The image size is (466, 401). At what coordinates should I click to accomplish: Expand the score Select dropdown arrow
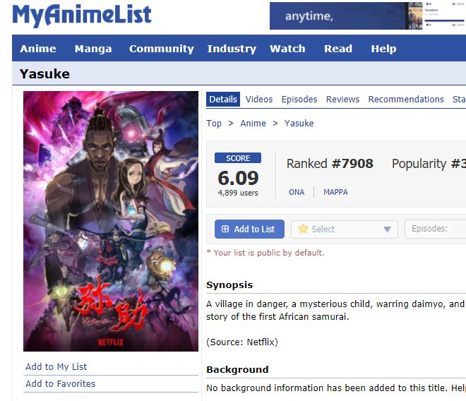point(387,229)
